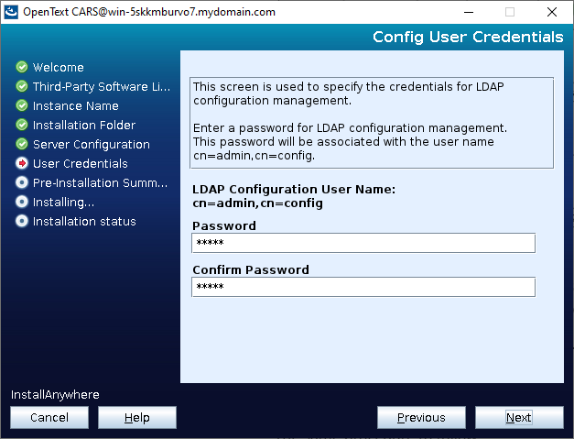Click the checkmark icon beside Instance Name
The width and height of the screenshot is (574, 439).
pos(22,105)
